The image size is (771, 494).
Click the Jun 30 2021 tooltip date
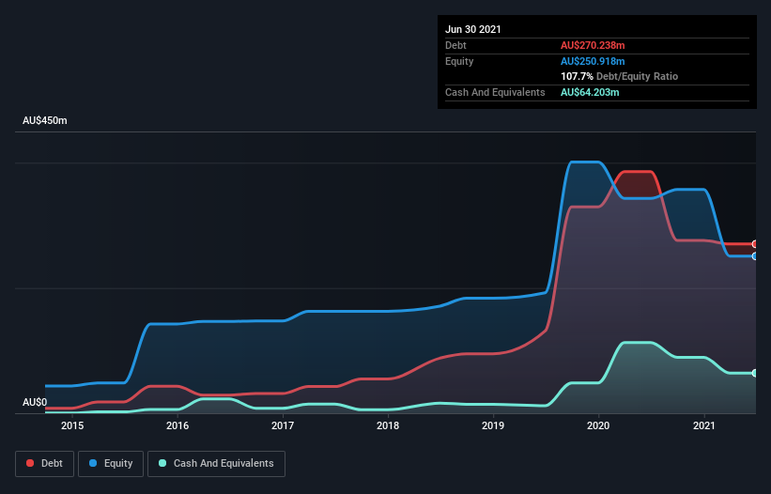click(473, 29)
